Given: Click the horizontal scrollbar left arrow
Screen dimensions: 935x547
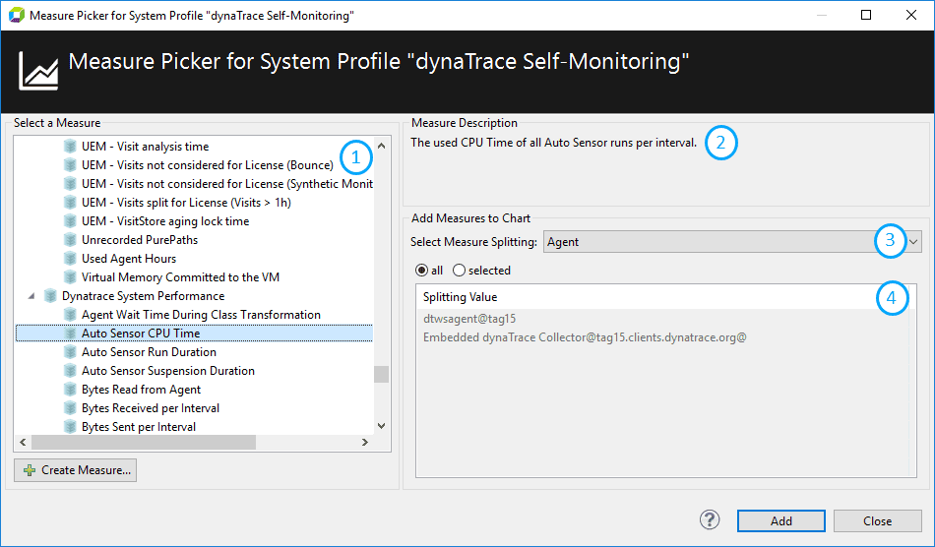Looking at the screenshot, I should (x=23, y=442).
